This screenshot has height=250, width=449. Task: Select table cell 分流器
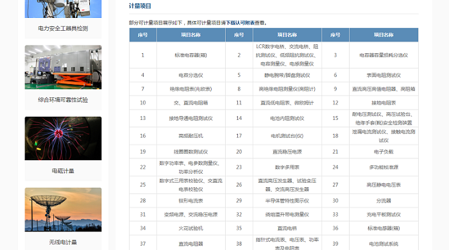click(384, 201)
